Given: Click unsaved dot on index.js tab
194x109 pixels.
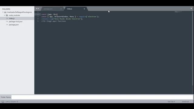Looking at the screenshot, I should point(84,9).
